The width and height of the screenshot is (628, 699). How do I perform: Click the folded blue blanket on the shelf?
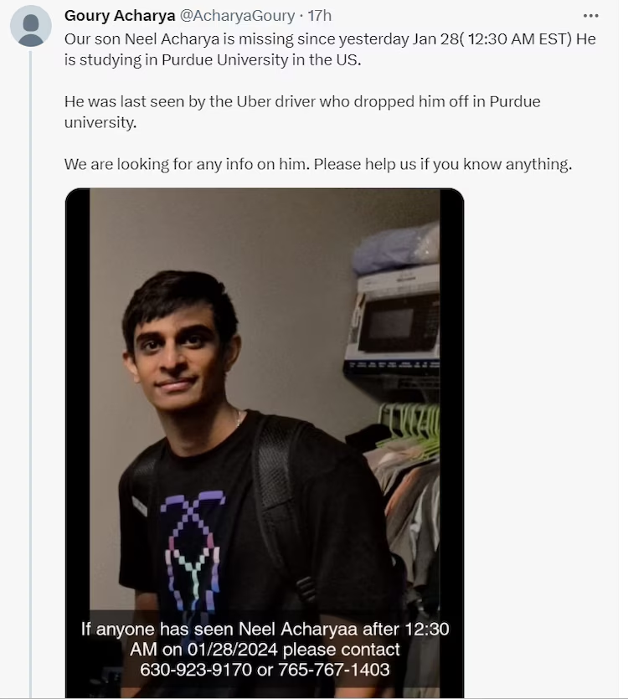pyautogui.click(x=395, y=249)
